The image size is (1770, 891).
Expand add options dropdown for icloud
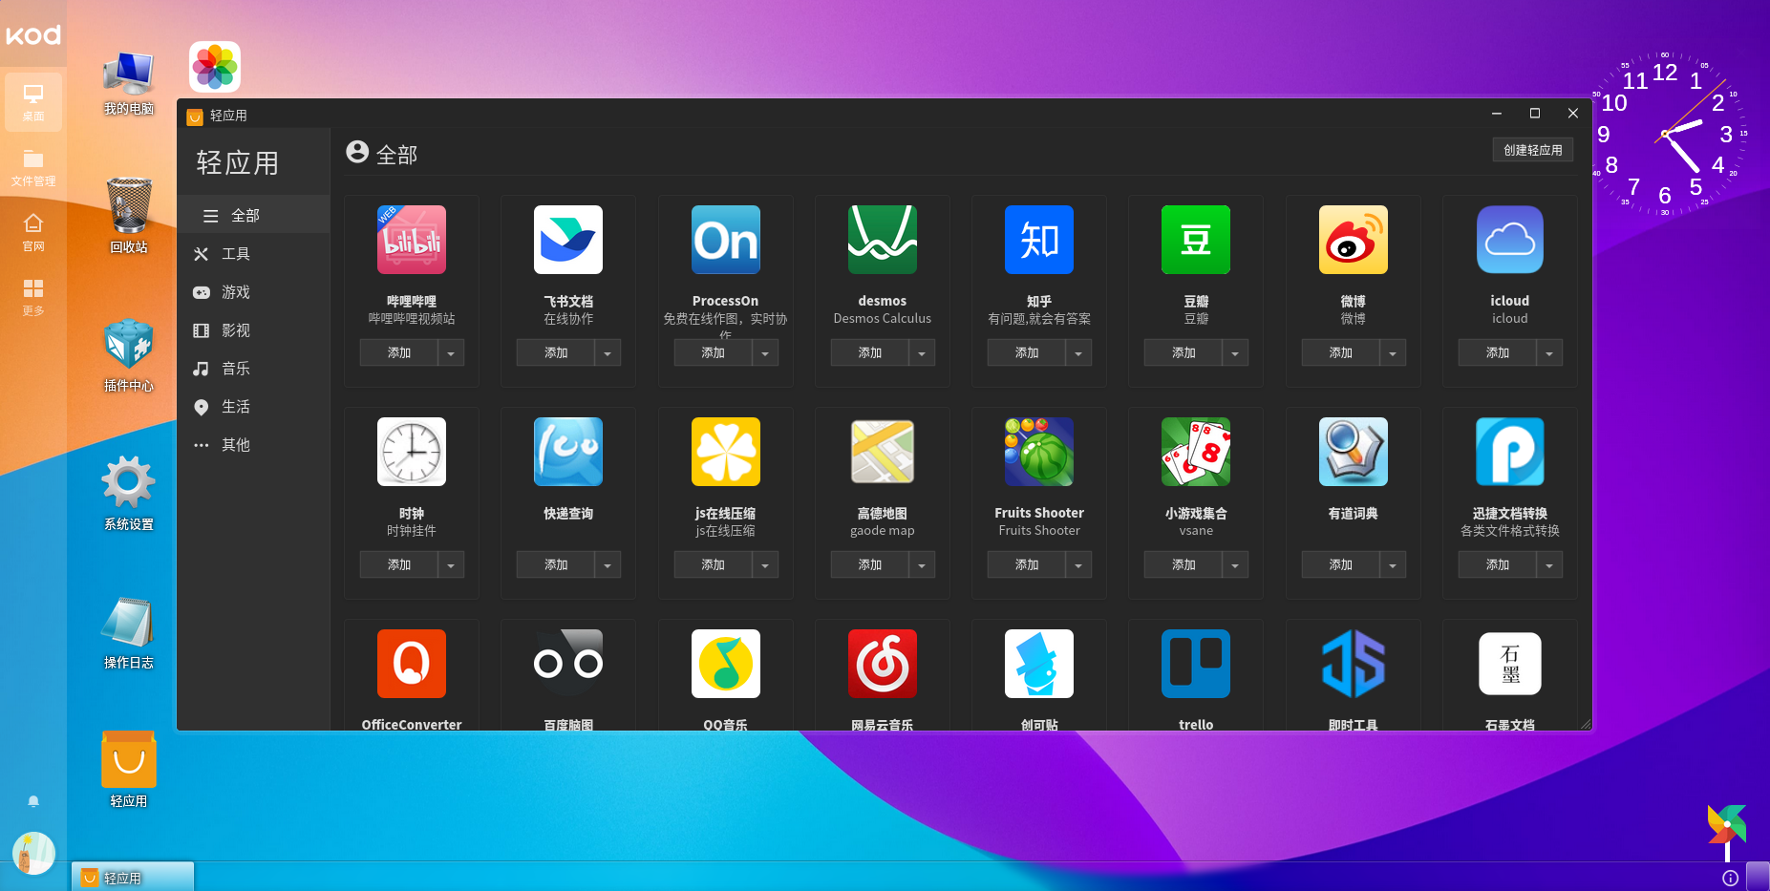point(1549,353)
